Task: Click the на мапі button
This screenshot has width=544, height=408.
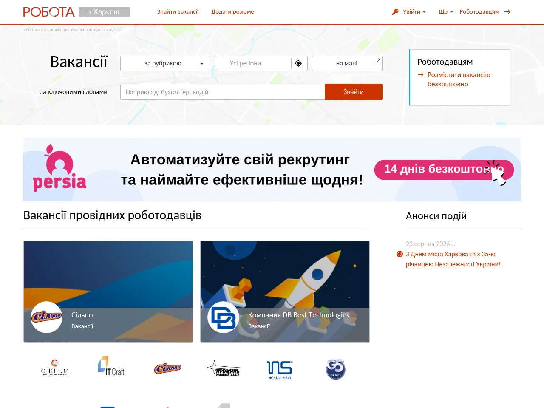Action: click(x=347, y=63)
